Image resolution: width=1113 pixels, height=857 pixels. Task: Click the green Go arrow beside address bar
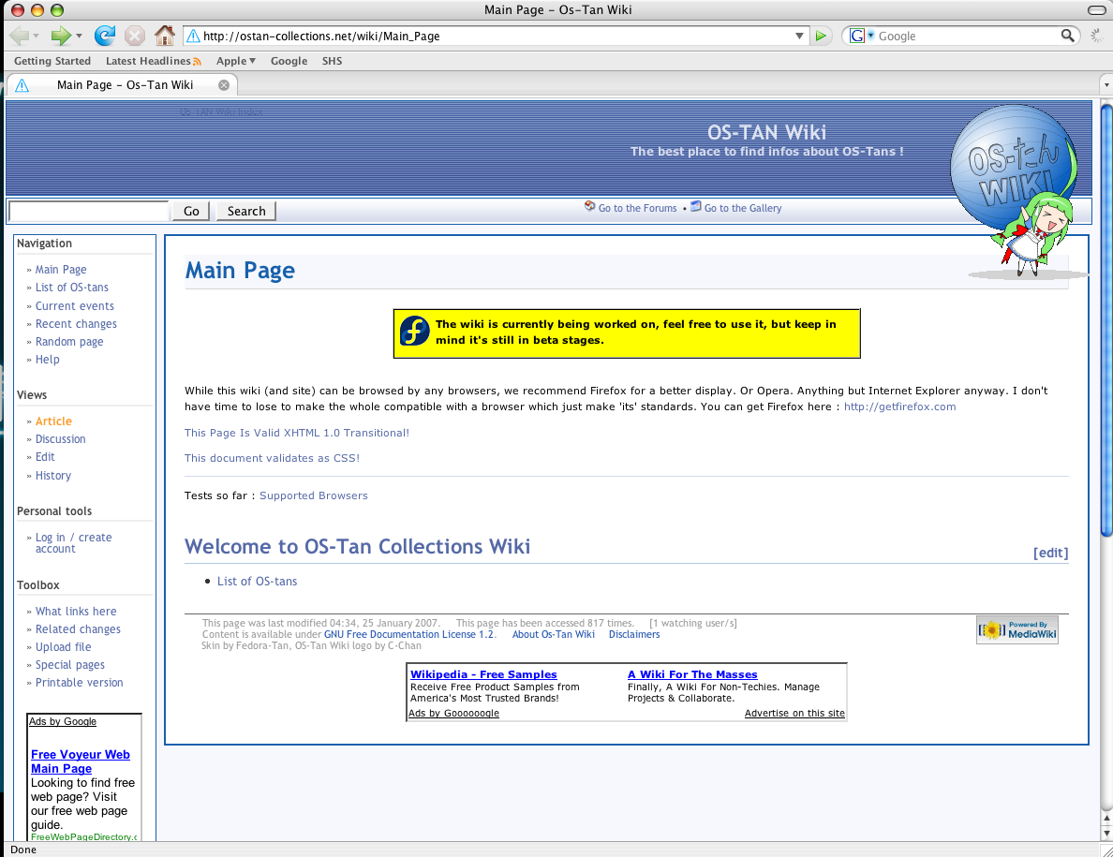coord(821,37)
